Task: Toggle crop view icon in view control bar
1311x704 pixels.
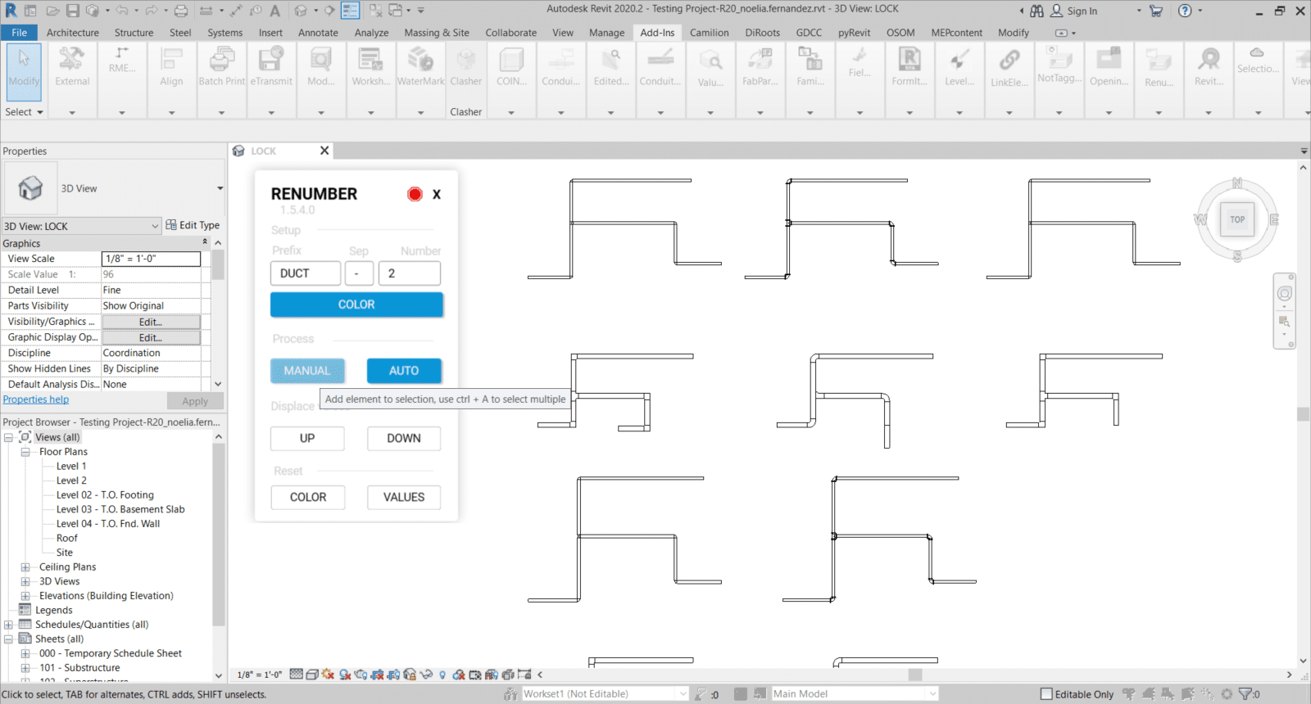Action: (x=378, y=675)
